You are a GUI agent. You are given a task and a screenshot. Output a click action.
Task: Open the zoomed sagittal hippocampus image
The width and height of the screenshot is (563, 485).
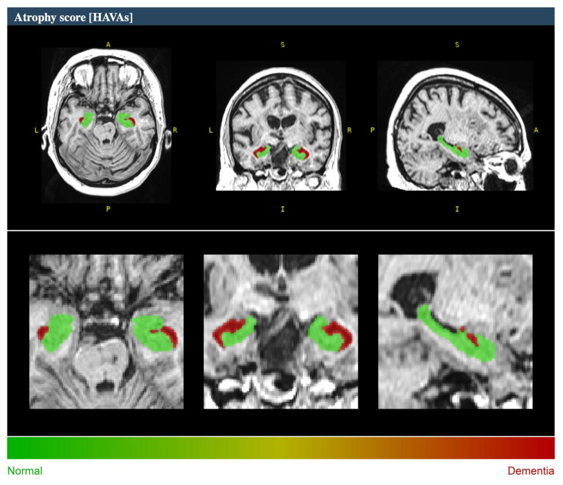(455, 331)
